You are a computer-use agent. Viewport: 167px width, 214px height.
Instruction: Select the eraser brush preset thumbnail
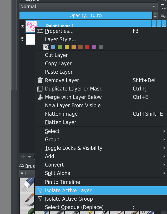pos(27,185)
